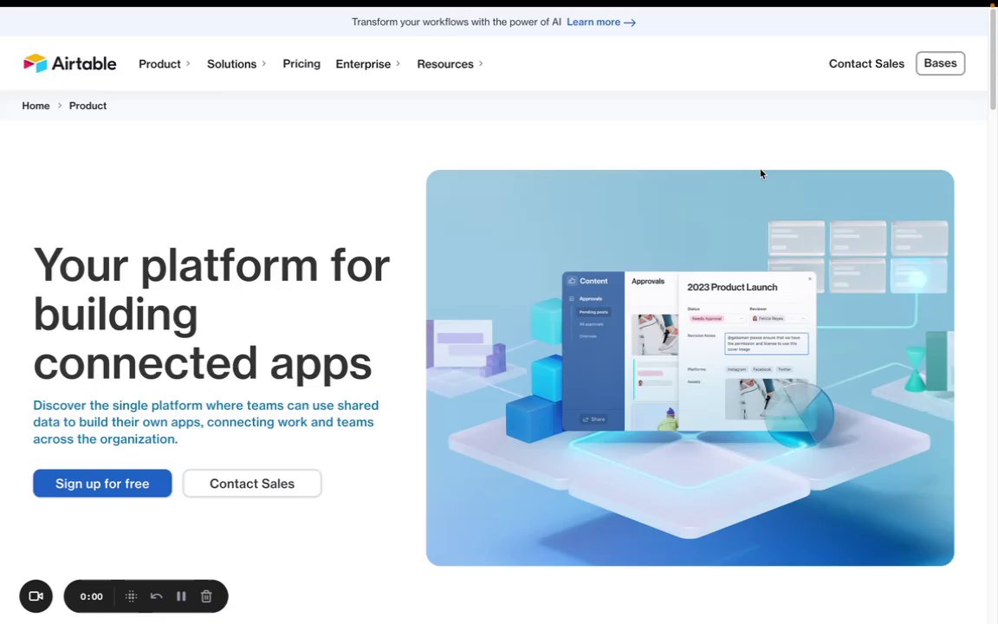Click the page vertical scrollbar
Image resolution: width=998 pixels, height=624 pixels.
(992, 57)
